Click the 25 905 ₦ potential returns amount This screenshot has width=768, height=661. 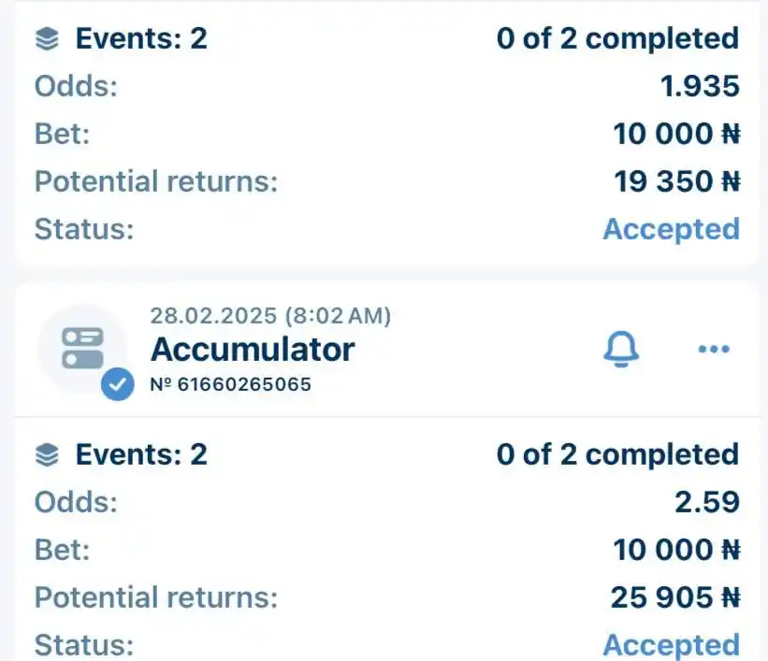pyautogui.click(x=674, y=597)
